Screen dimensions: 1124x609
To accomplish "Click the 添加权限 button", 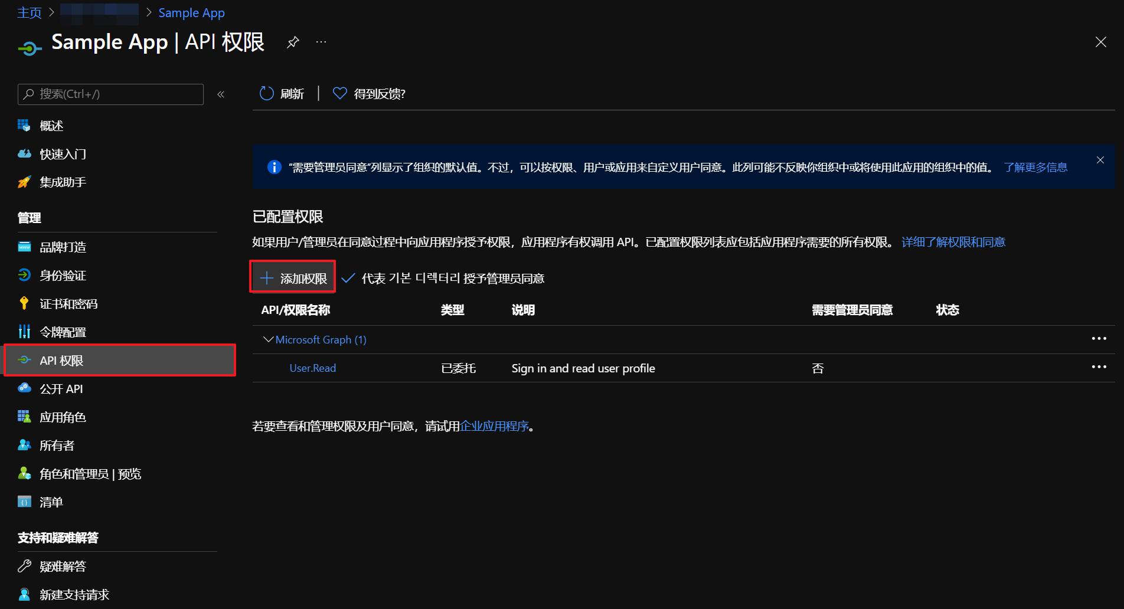I will (293, 278).
